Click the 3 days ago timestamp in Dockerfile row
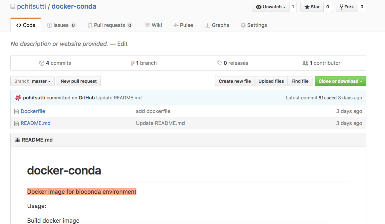 click(349, 111)
